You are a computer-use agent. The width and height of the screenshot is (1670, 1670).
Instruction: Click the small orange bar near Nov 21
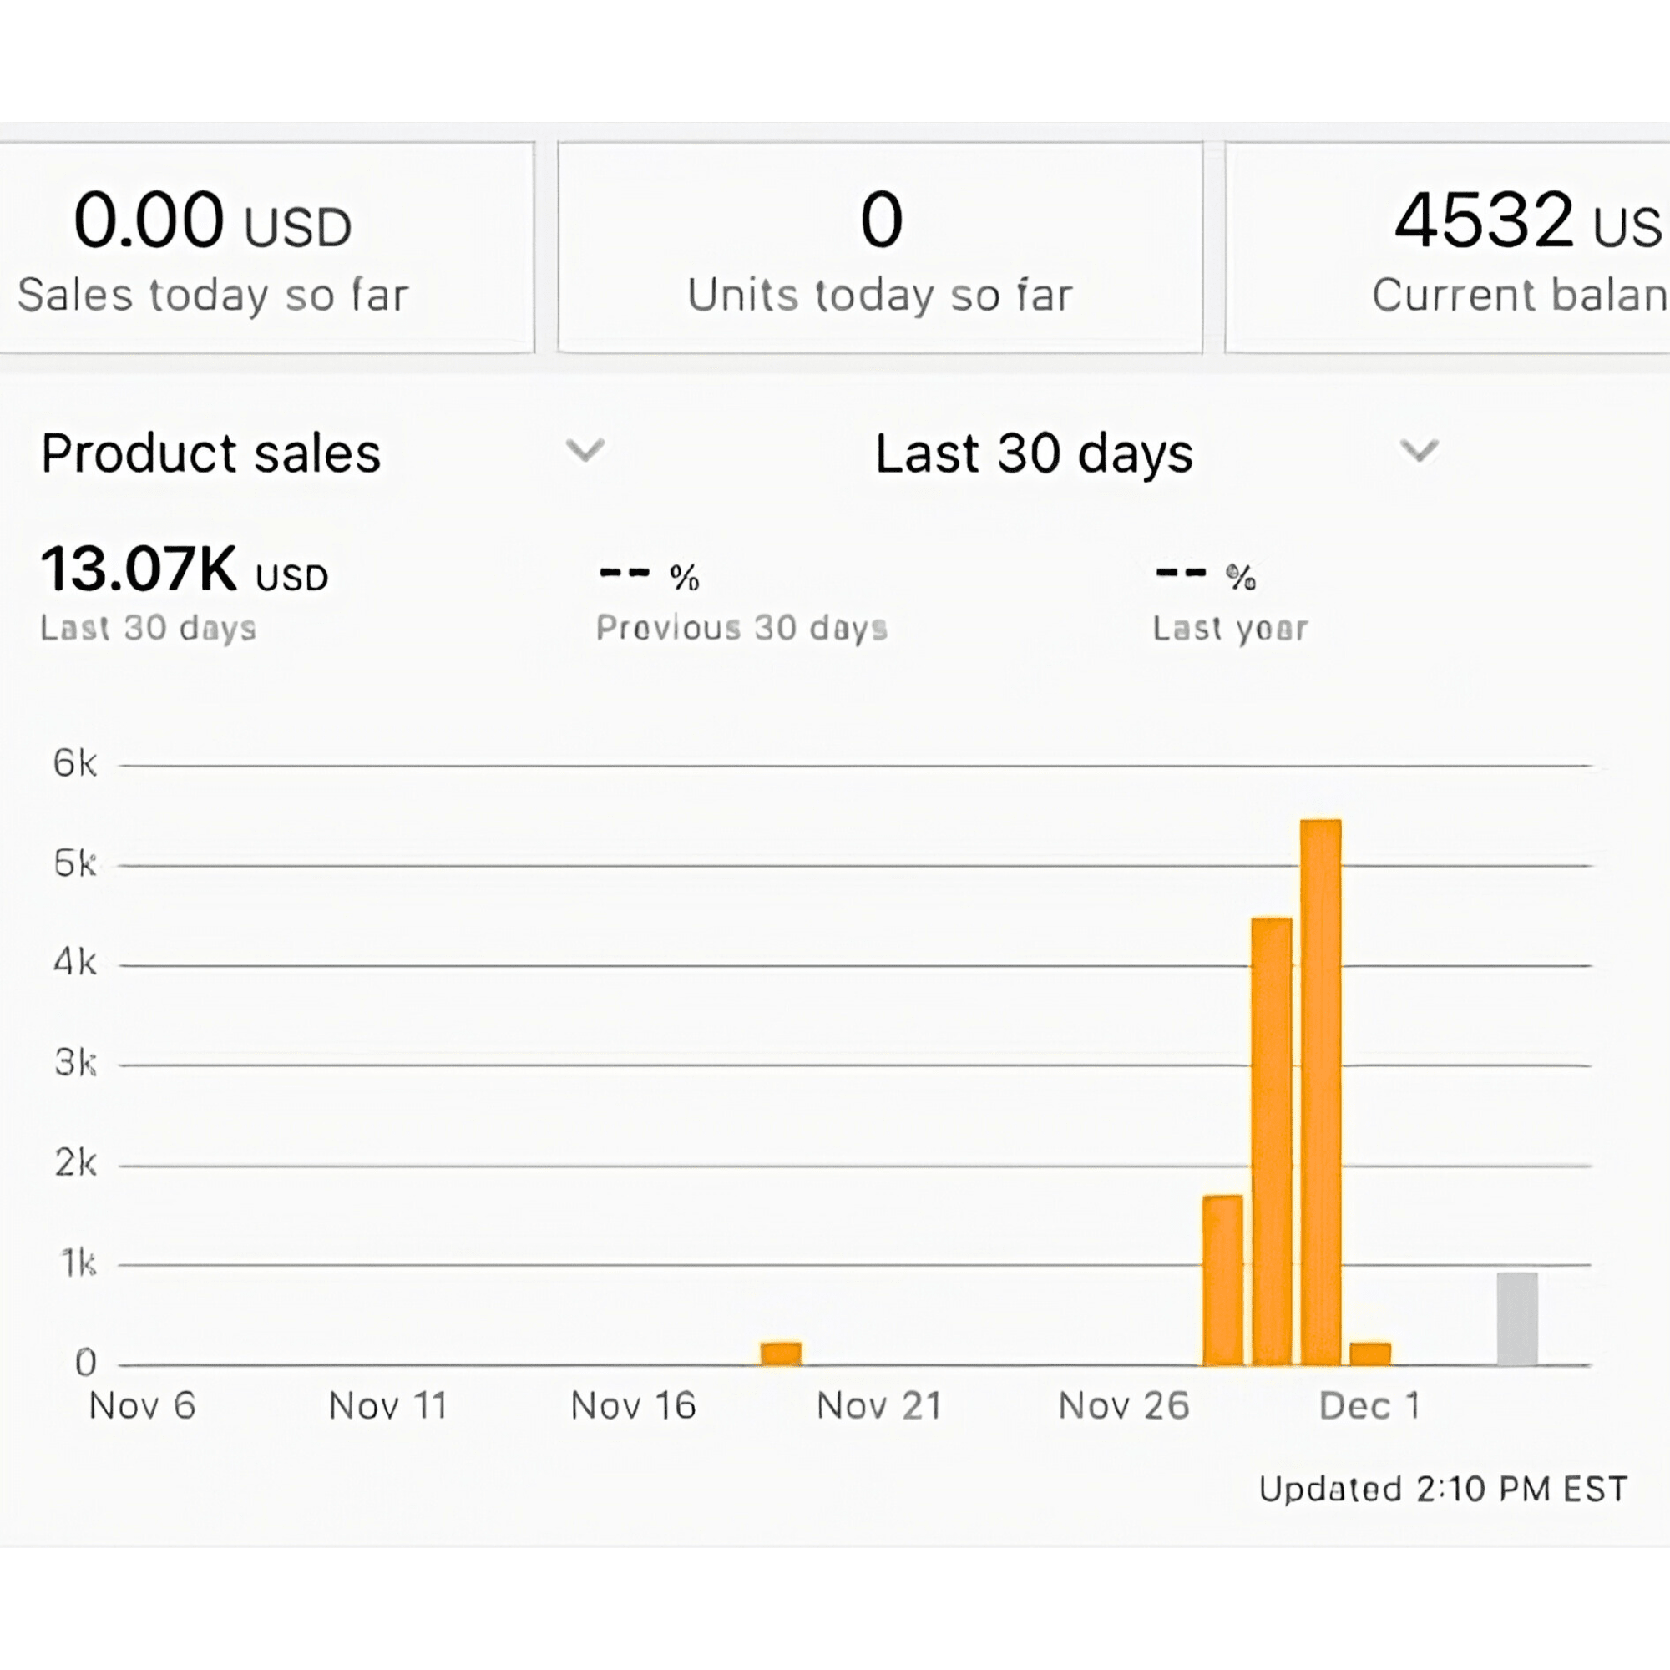coord(781,1353)
